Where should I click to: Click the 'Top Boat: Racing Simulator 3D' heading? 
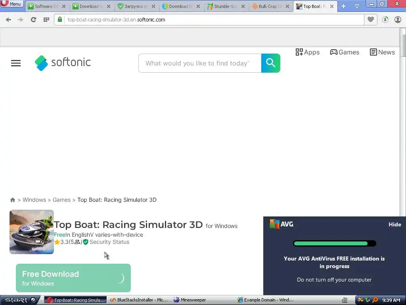(x=128, y=225)
